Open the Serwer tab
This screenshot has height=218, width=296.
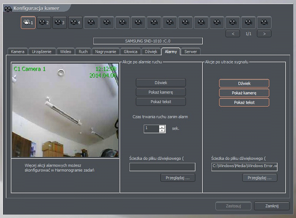tap(191, 51)
